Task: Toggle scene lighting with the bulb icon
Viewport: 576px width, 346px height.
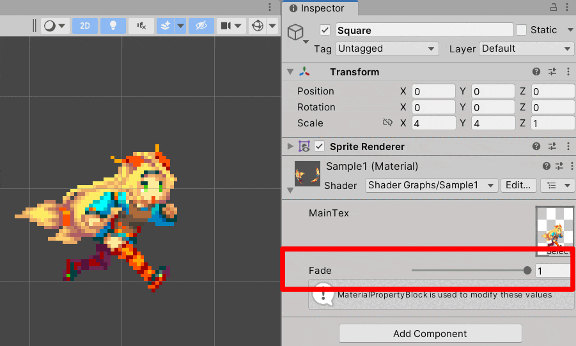Action: point(113,26)
